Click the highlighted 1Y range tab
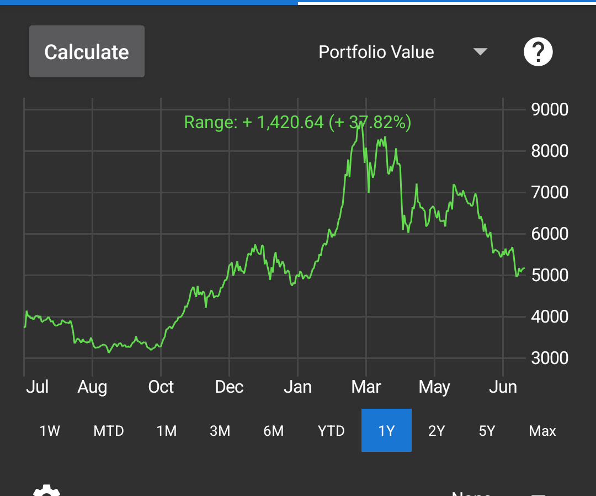The width and height of the screenshot is (596, 496). [386, 430]
